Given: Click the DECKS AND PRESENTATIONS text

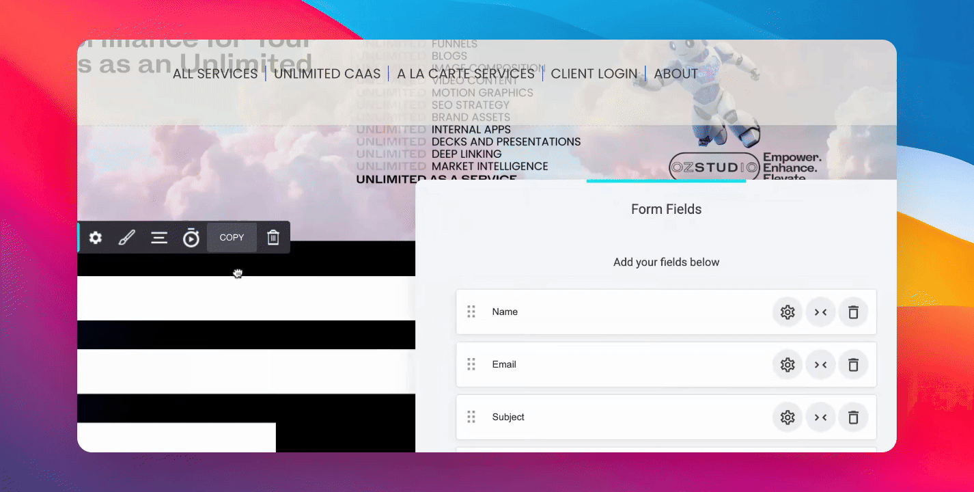Looking at the screenshot, I should [x=506, y=142].
